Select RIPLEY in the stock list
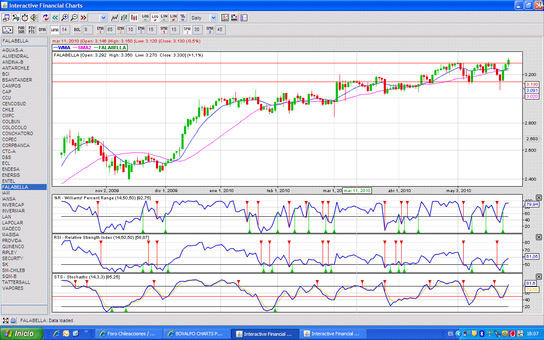The height and width of the screenshot is (340, 544). click(x=24, y=252)
